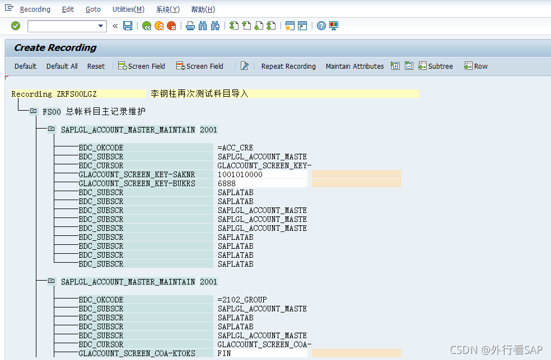Click the Collapse All icon
The height and width of the screenshot is (360, 551).
[x=409, y=65]
